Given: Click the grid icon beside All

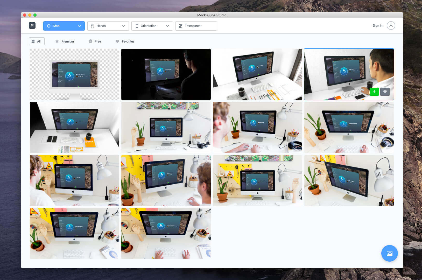Looking at the screenshot, I should tap(33, 41).
